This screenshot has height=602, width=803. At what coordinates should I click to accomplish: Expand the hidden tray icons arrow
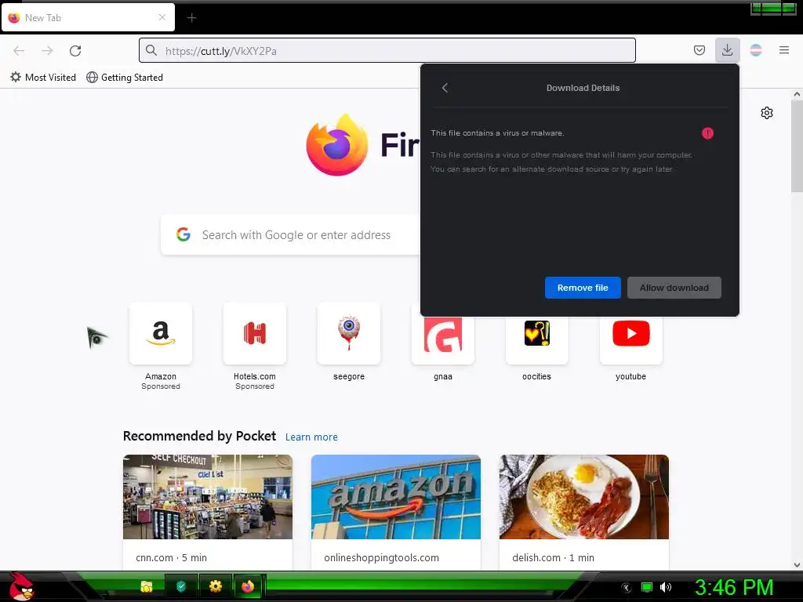pyautogui.click(x=627, y=588)
